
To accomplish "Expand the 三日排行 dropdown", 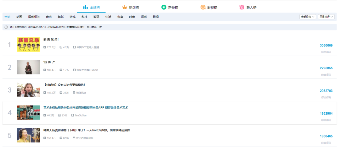I will click(326, 17).
